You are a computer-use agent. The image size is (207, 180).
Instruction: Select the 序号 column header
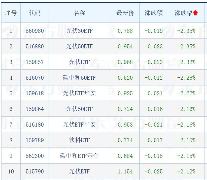pyautogui.click(x=11, y=13)
